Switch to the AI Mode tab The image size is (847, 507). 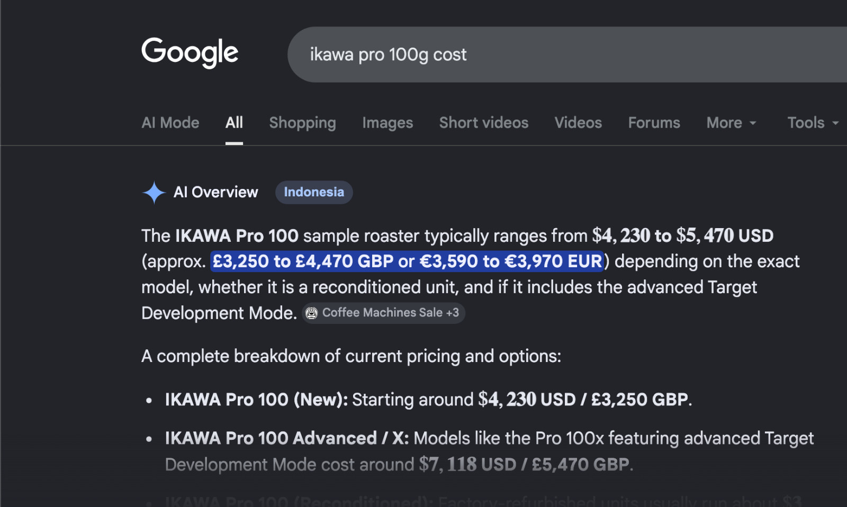tap(170, 123)
